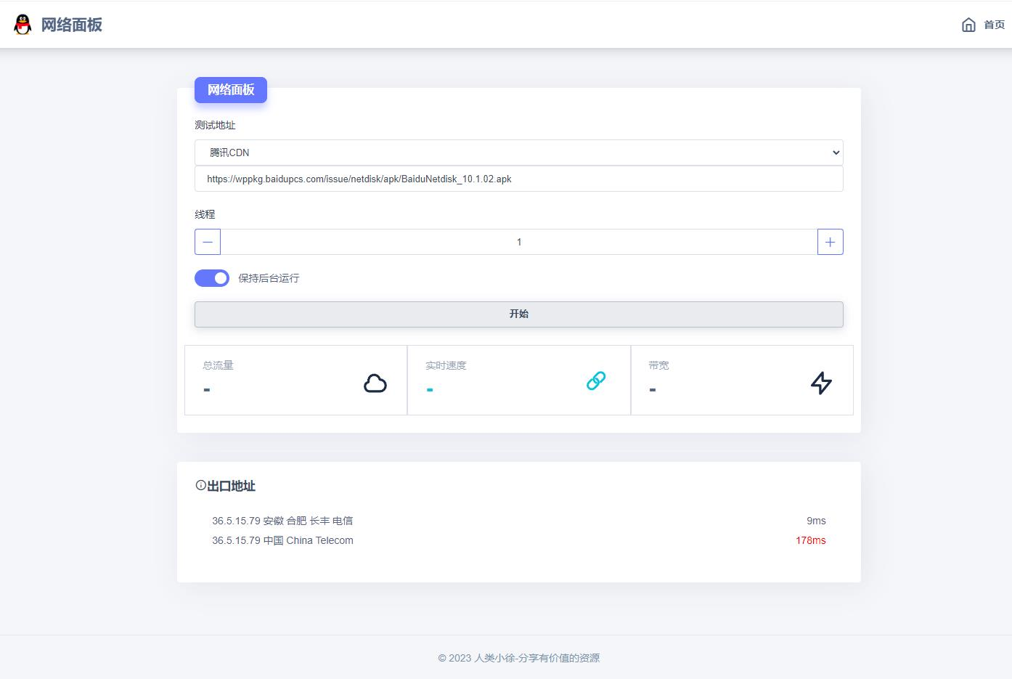Screen dimensions: 1012x679
Task: Click the QQ penguin logo icon
Action: [x=23, y=25]
